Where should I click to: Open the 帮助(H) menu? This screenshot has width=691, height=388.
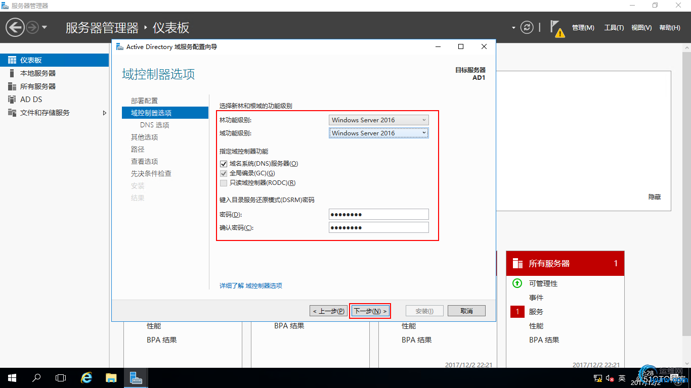[670, 28]
